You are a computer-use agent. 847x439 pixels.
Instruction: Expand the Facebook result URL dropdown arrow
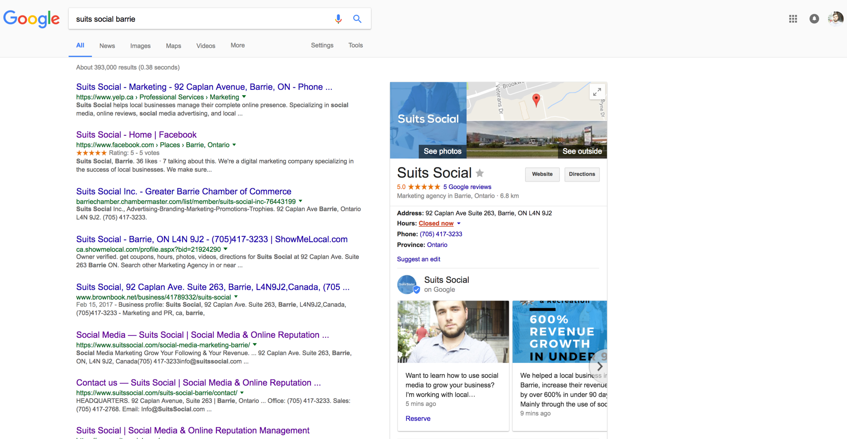click(234, 144)
